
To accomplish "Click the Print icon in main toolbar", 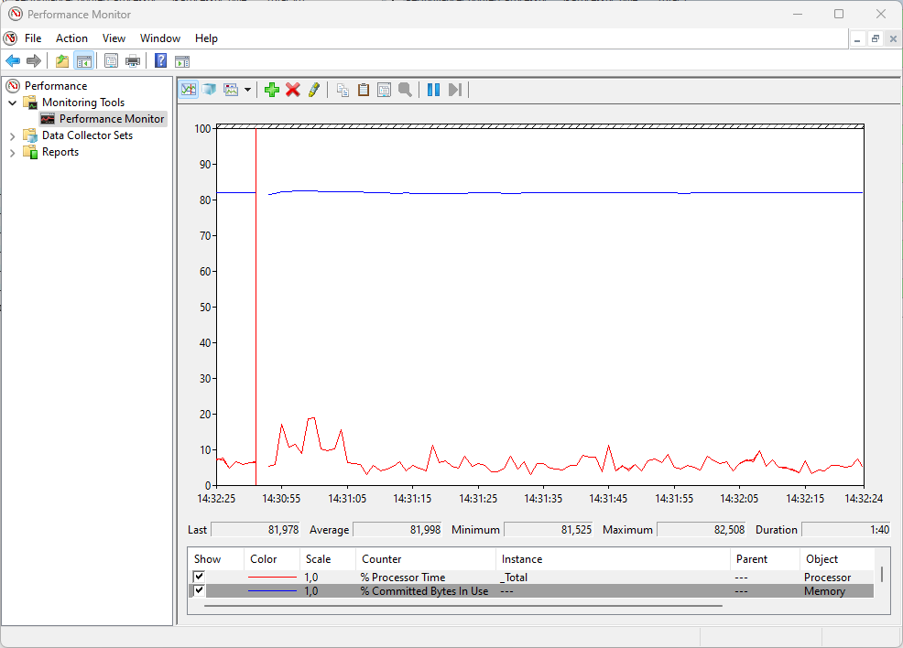I will [x=133, y=60].
